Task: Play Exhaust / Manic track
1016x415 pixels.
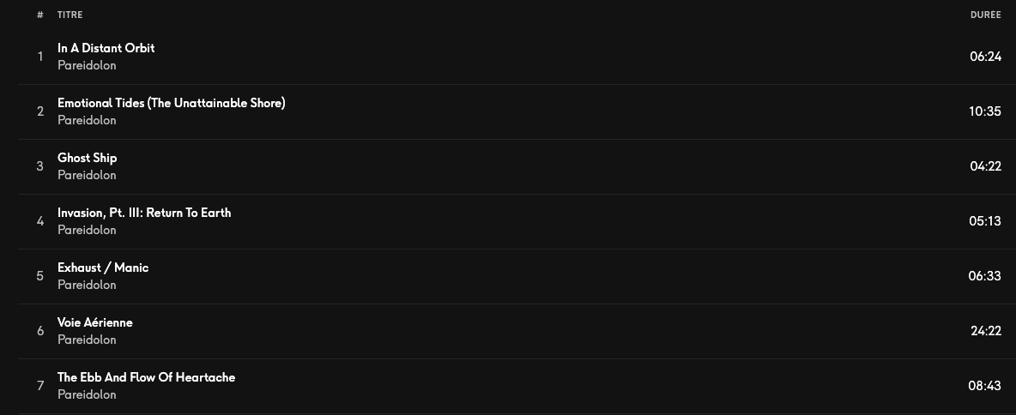Action: [x=103, y=268]
